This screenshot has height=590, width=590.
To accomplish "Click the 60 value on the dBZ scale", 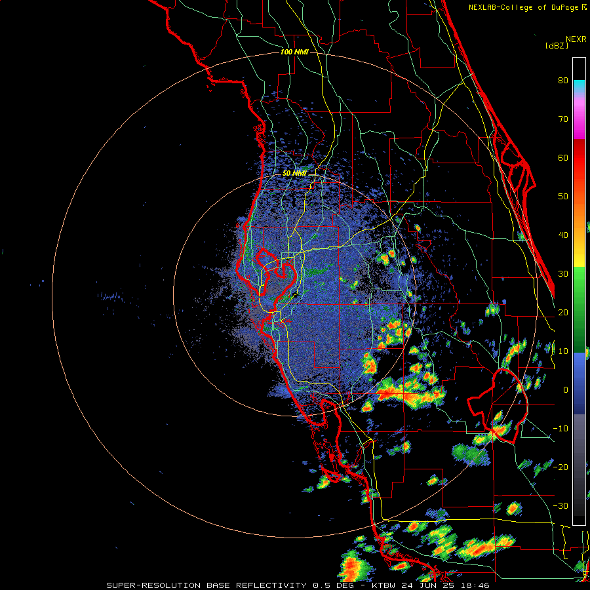I will click(563, 158).
